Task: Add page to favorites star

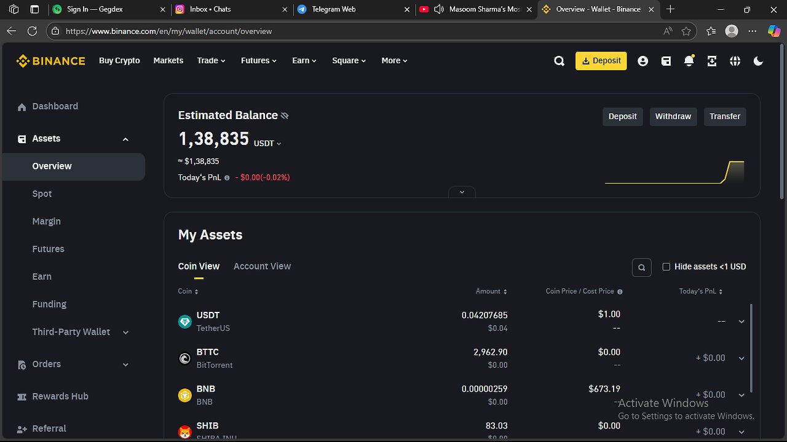Action: coord(686,31)
